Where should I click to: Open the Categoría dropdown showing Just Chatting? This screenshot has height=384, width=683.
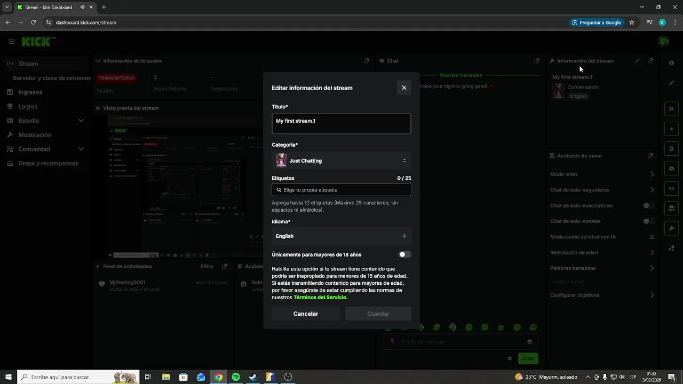coord(341,161)
